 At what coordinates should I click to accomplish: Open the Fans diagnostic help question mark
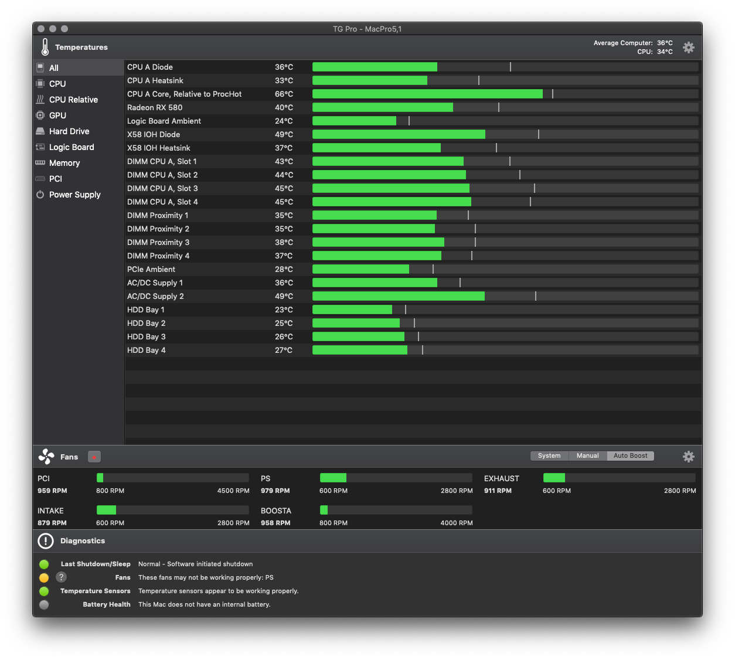click(x=62, y=577)
